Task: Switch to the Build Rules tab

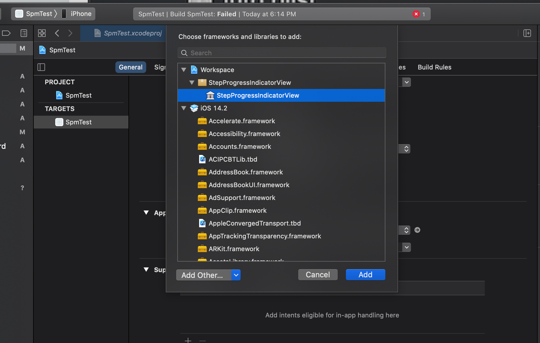Action: [434, 67]
